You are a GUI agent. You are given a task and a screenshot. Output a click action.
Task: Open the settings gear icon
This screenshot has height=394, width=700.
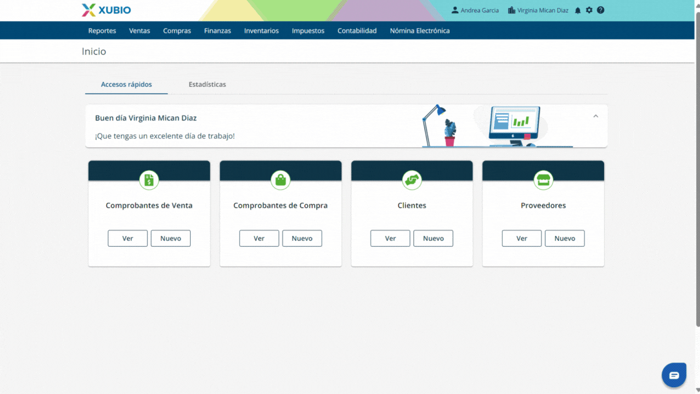pyautogui.click(x=589, y=10)
